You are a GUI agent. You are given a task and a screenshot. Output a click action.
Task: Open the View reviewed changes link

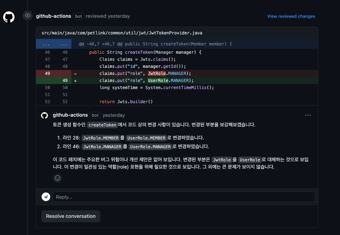pos(291,16)
